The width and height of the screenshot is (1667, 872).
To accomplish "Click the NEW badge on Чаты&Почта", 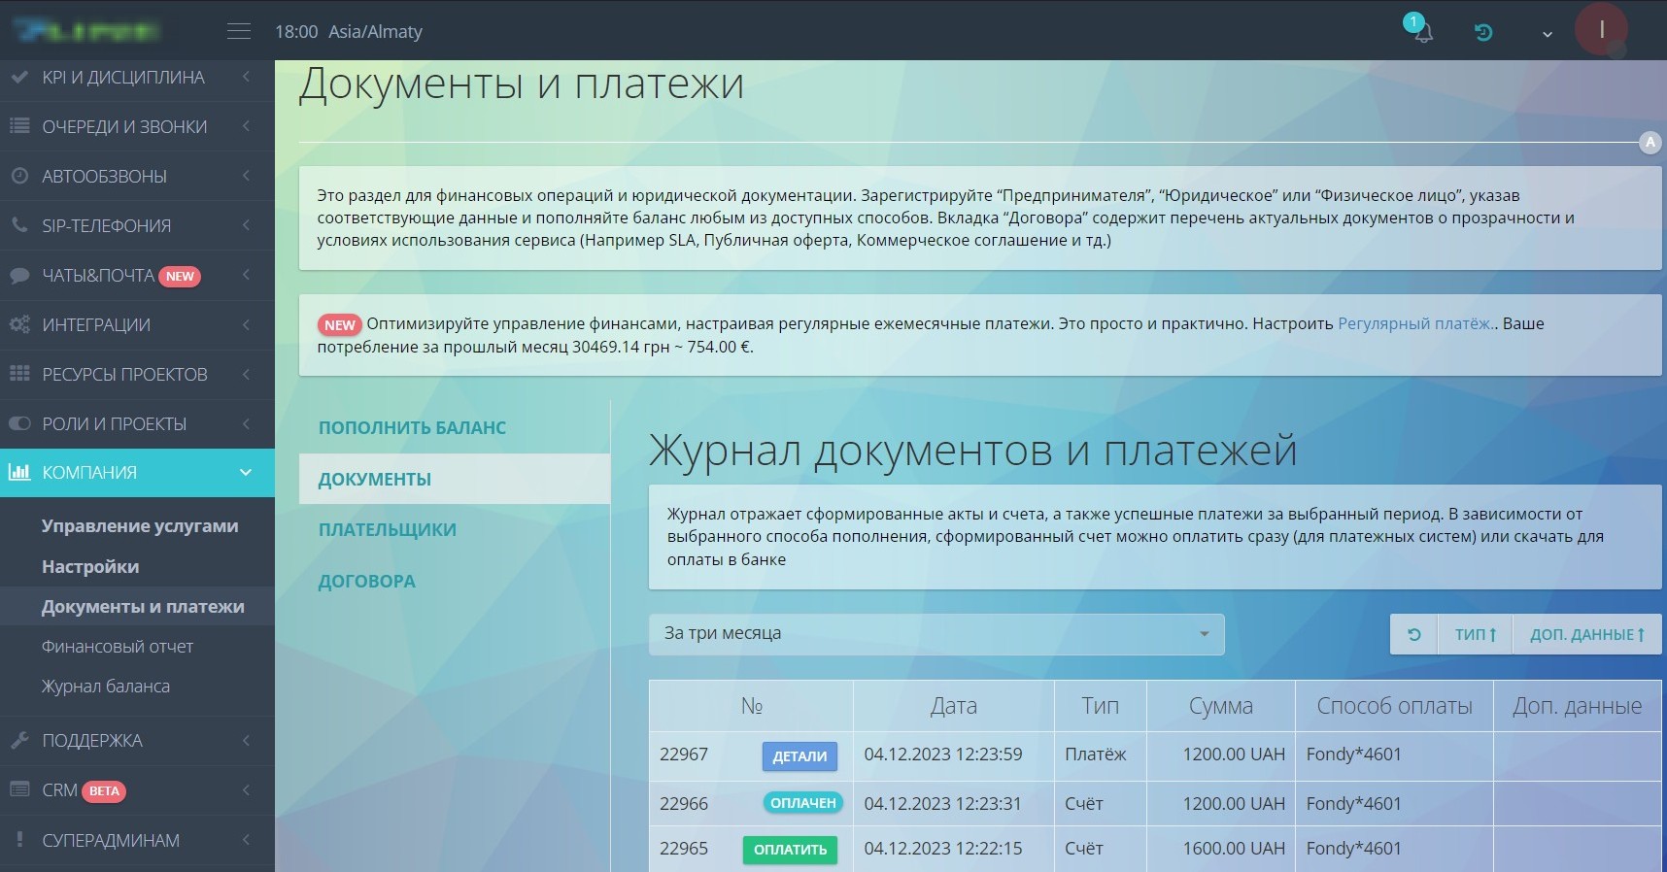I will (x=180, y=276).
